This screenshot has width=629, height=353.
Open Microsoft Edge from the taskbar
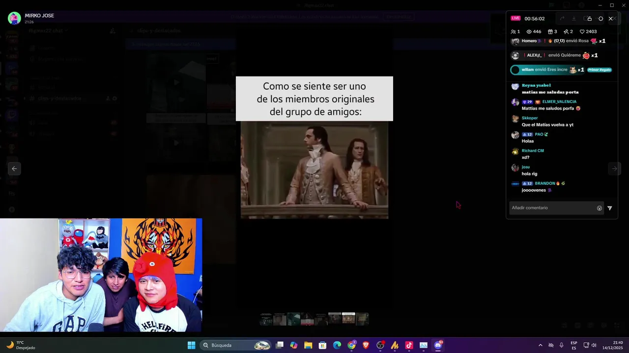(337, 345)
